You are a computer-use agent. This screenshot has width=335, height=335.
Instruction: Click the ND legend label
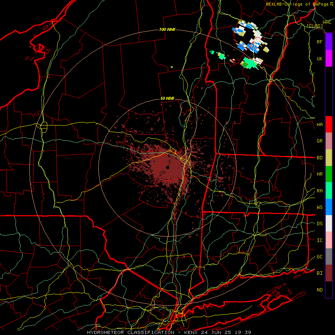coord(319,290)
